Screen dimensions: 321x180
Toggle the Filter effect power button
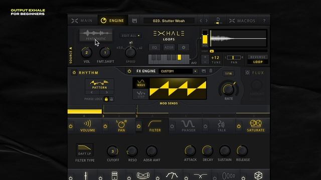pyautogui.click(x=138, y=126)
